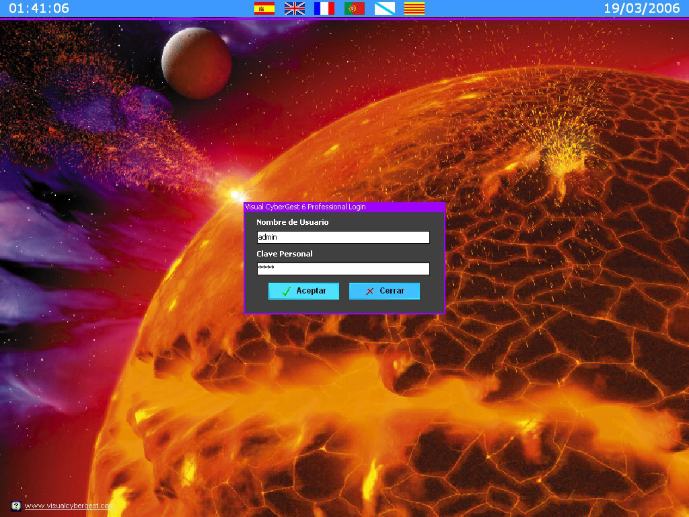This screenshot has width=689, height=517.
Task: Click the Clave Personal label
Action: point(284,254)
